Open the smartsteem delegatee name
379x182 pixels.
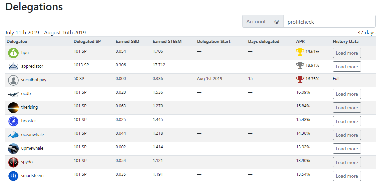pyautogui.click(x=32, y=175)
